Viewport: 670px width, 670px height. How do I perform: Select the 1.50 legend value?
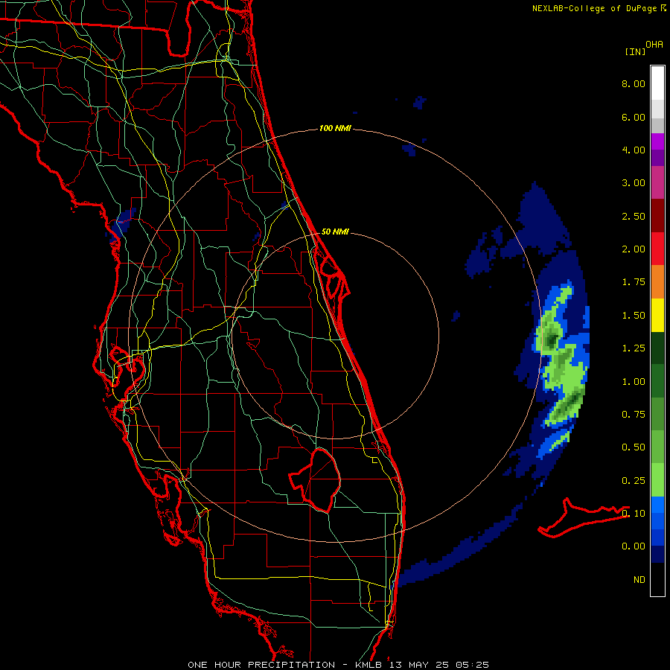633,316
